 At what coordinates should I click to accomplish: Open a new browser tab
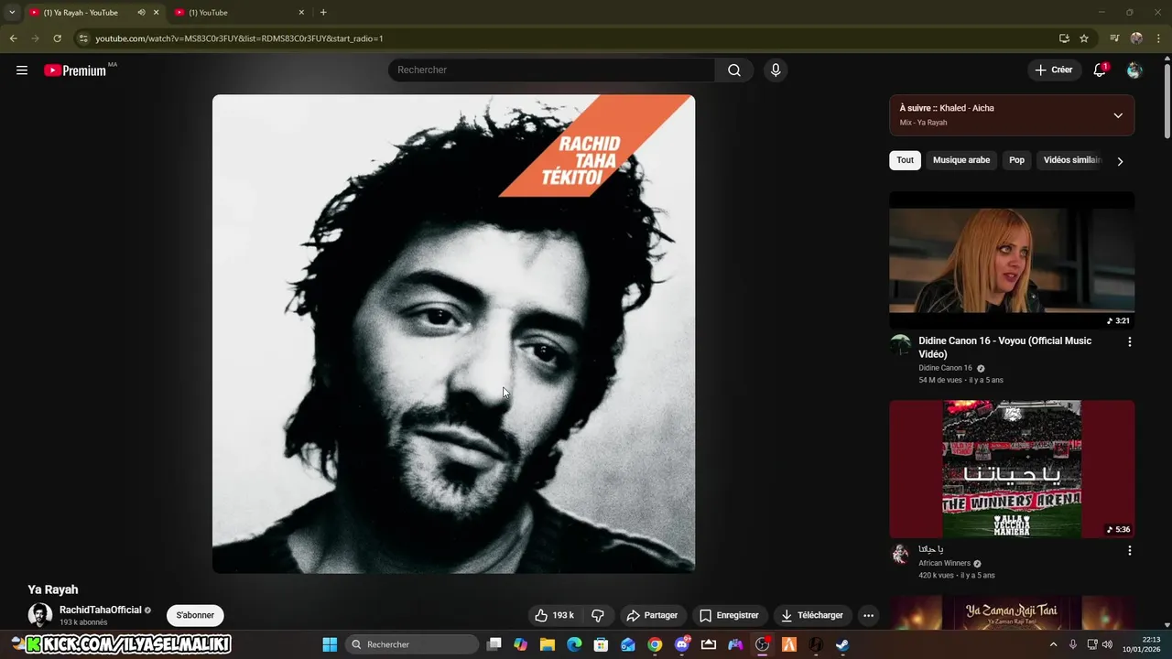(323, 13)
